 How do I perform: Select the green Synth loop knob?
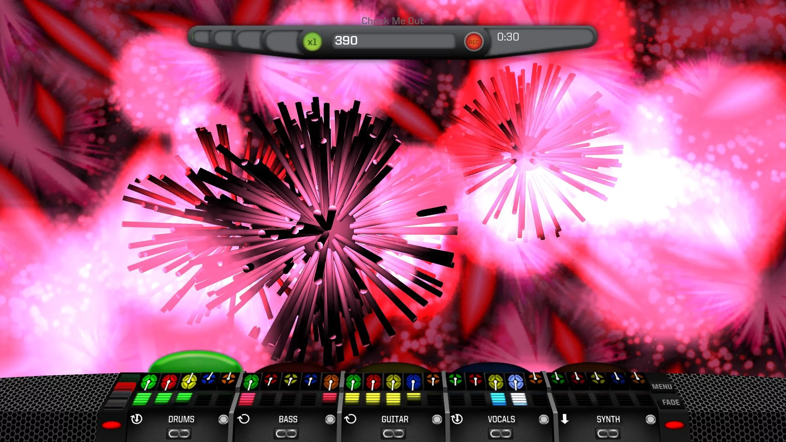557,378
